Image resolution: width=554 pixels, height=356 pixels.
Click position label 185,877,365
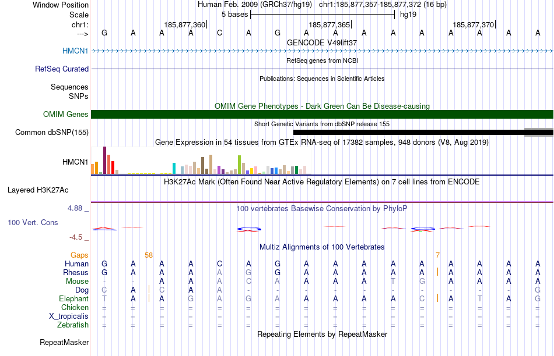point(329,24)
